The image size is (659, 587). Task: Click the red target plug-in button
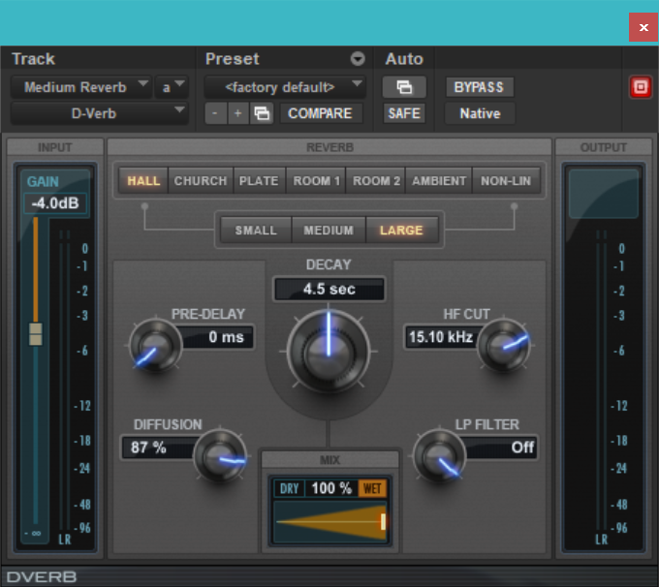(x=639, y=87)
